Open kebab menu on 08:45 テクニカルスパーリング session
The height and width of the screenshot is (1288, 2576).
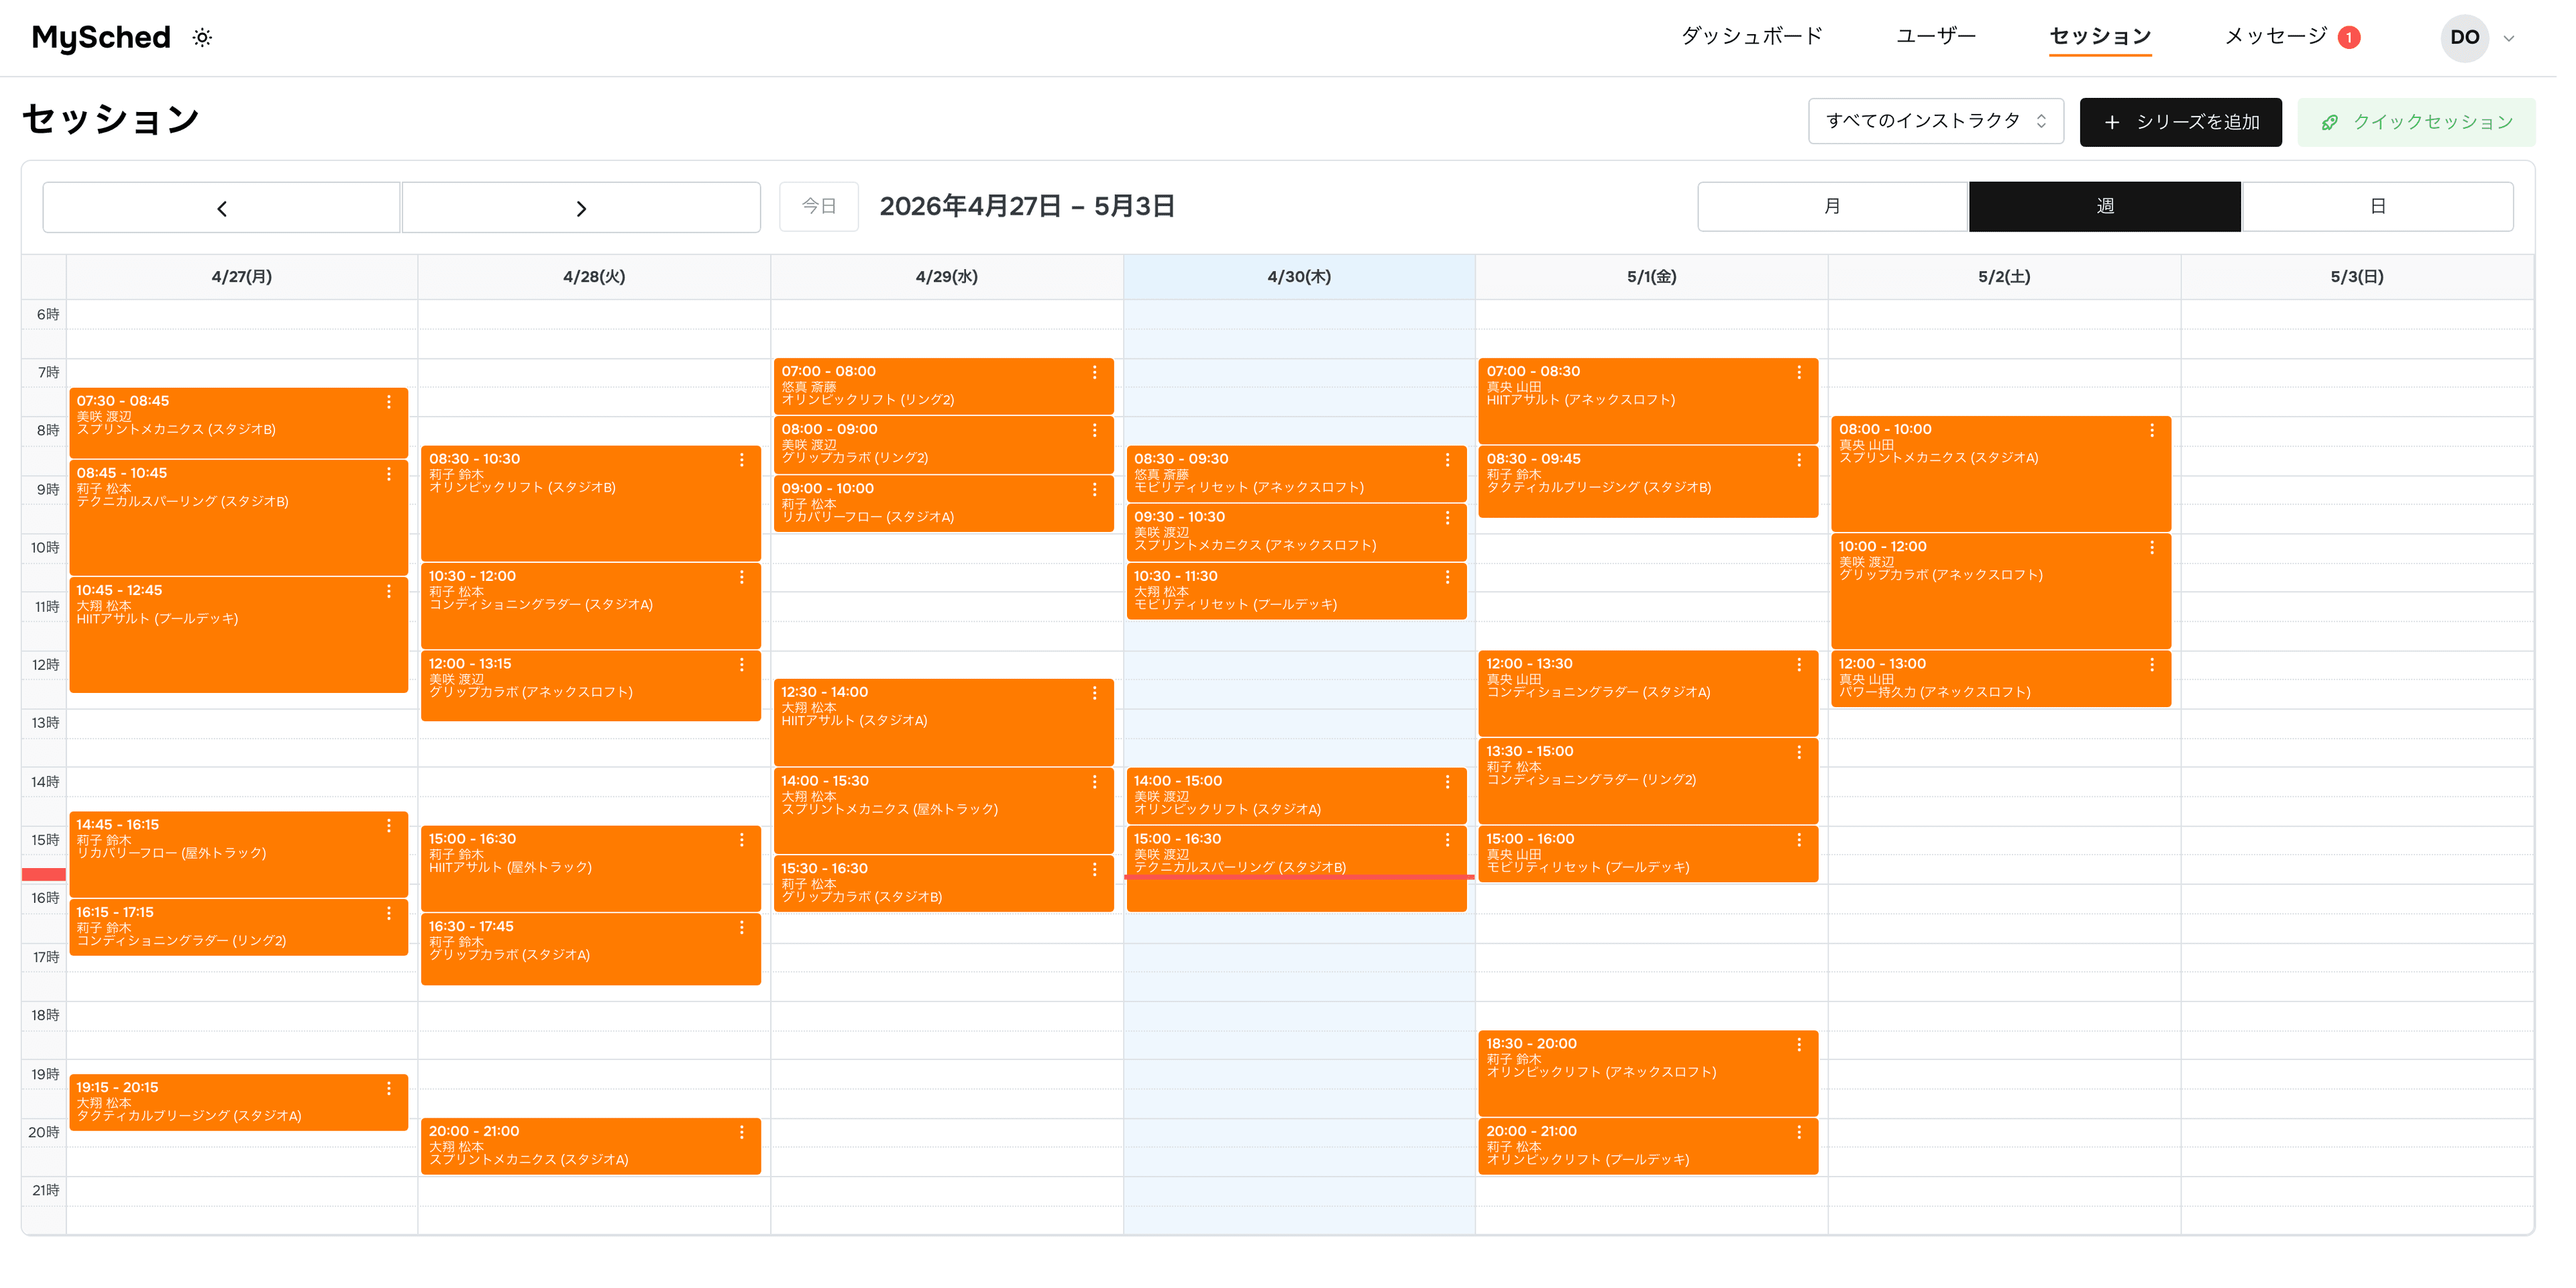click(x=389, y=474)
